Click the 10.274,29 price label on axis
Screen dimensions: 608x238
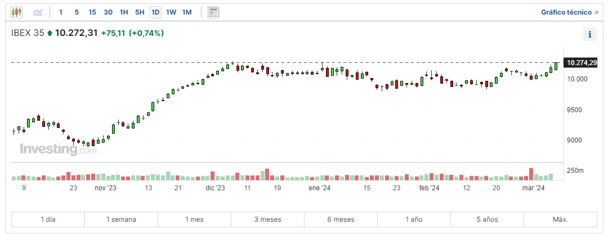[x=582, y=63]
